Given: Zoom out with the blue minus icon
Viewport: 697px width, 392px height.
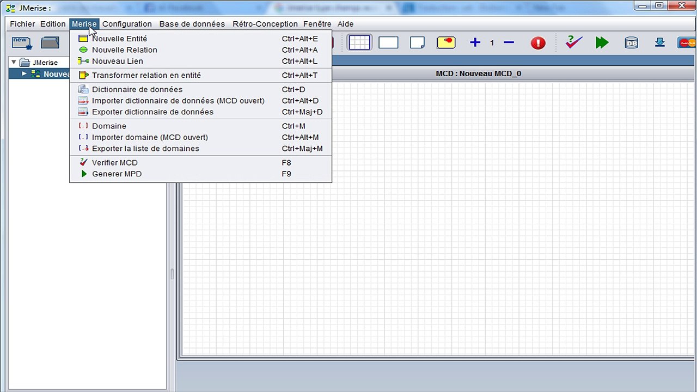Looking at the screenshot, I should click(509, 42).
